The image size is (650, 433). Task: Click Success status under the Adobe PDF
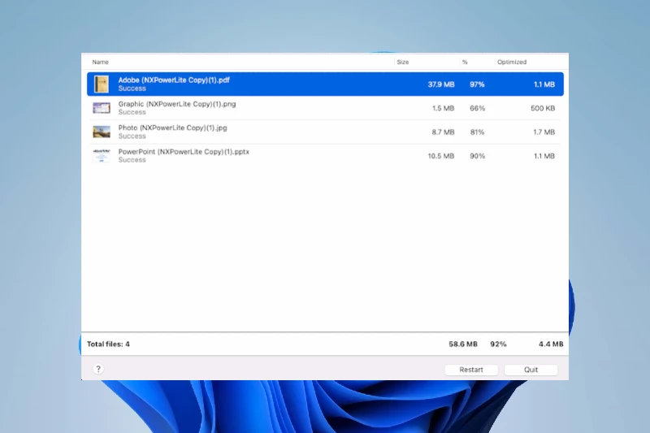point(132,89)
